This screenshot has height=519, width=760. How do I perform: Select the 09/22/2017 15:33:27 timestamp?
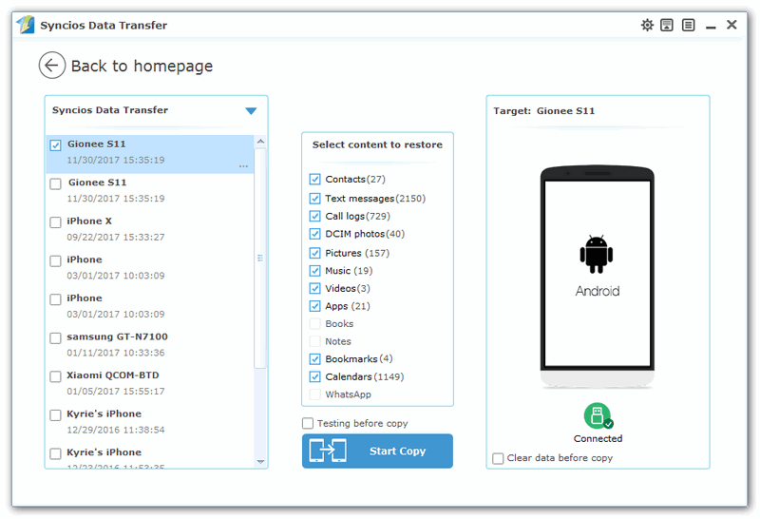pos(116,238)
